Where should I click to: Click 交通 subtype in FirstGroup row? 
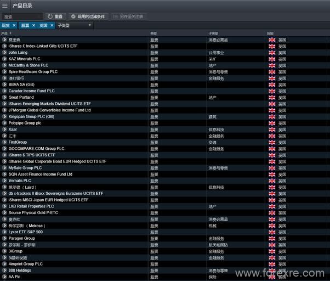point(212,142)
